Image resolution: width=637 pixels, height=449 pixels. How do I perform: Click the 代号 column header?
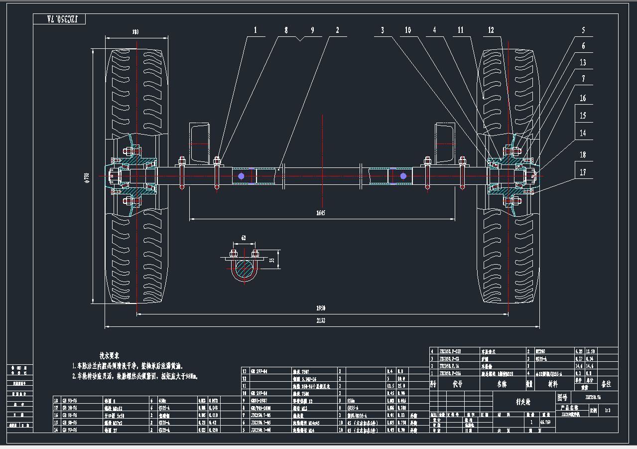(x=457, y=385)
